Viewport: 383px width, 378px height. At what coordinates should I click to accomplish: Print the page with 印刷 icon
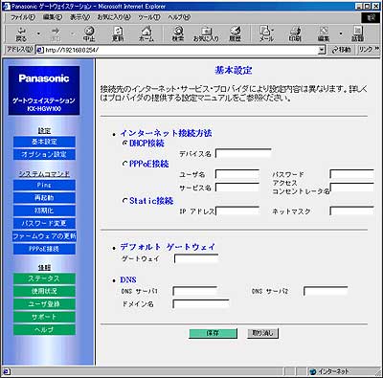[x=295, y=33]
